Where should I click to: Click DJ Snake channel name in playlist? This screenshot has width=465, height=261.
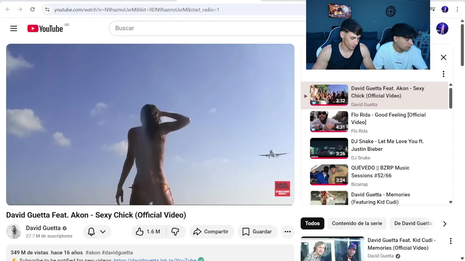[x=360, y=158]
